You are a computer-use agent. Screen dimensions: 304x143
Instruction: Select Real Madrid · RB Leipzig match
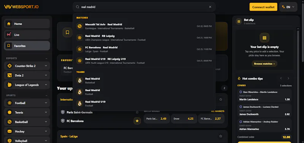(144, 38)
